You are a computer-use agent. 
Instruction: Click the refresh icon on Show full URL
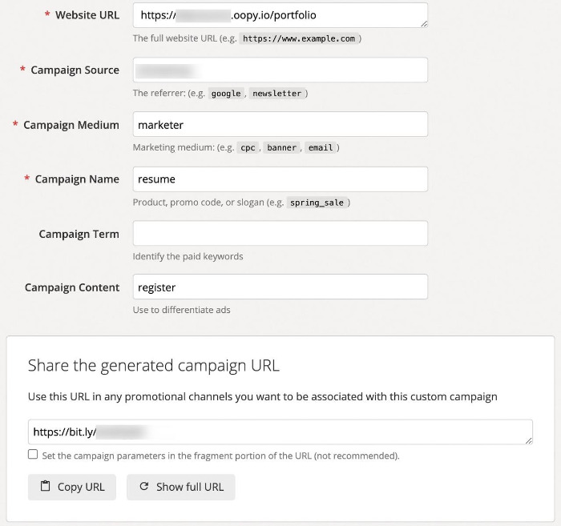(144, 487)
